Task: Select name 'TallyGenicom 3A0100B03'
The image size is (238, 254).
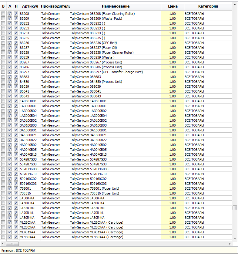Action: click(x=88, y=125)
